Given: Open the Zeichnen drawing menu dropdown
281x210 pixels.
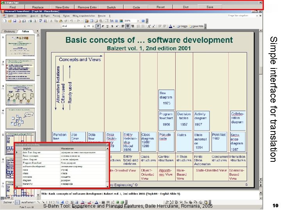Looking at the screenshot, I should click(x=9, y=202).
